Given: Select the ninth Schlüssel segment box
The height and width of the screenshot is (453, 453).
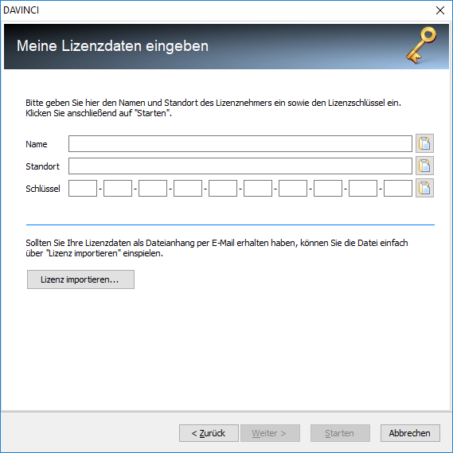Looking at the screenshot, I should coord(363,189).
